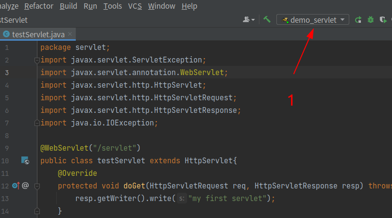The image size is (392, 218).
Task: Click the green Debug bug icon
Action: [371, 19]
